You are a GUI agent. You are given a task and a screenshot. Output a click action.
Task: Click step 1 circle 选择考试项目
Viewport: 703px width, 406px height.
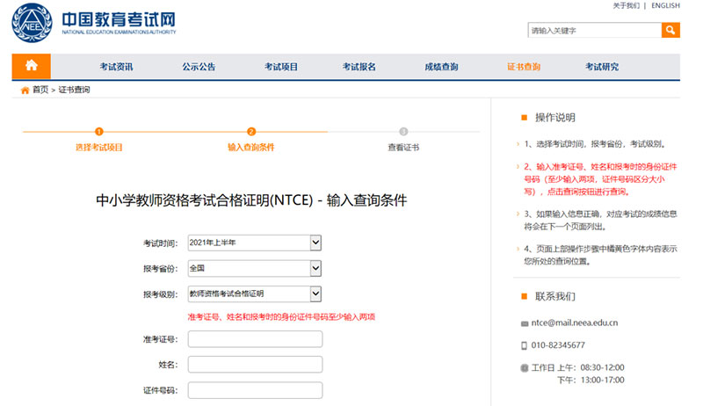(x=99, y=131)
